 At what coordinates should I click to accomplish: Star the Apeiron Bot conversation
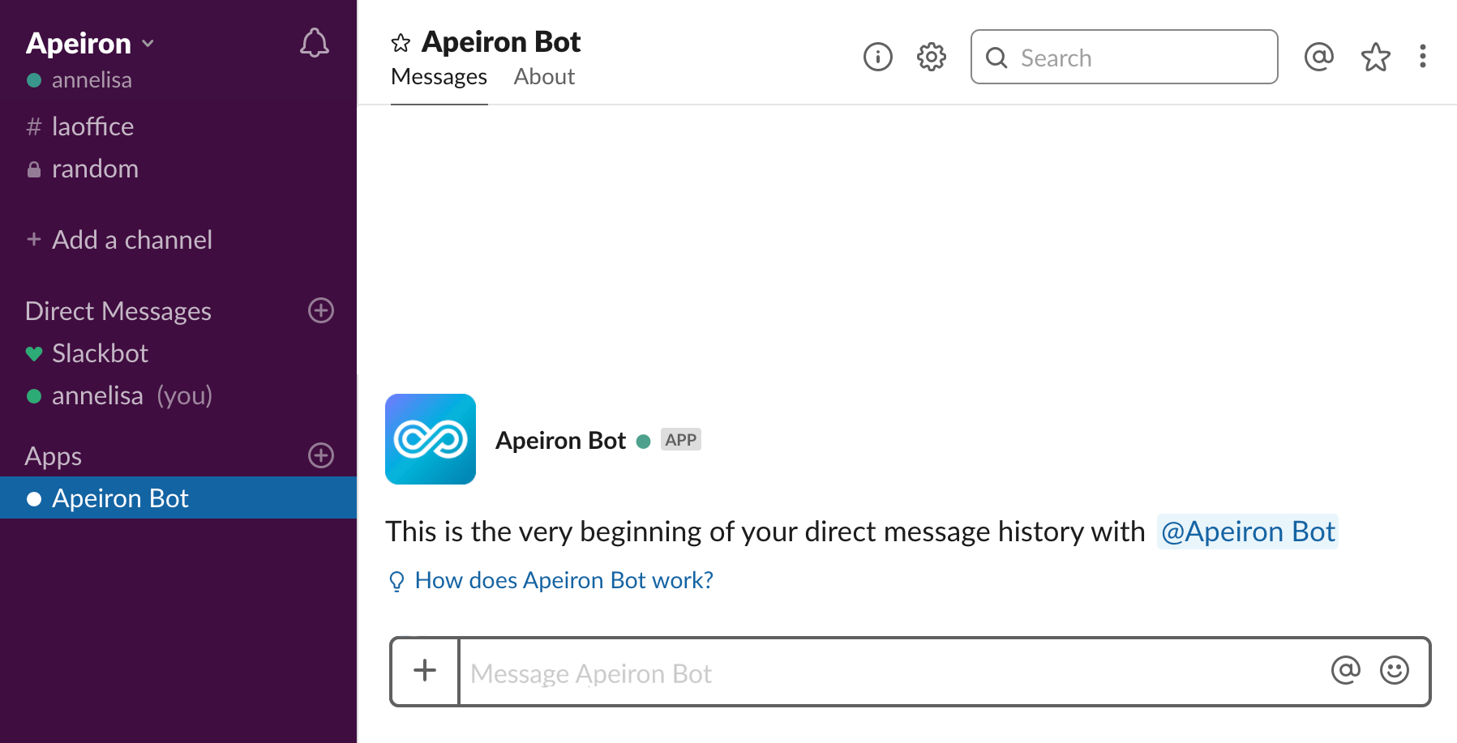(401, 43)
